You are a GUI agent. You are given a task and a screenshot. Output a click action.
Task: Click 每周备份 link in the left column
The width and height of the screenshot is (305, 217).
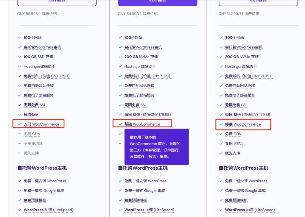[32, 114]
